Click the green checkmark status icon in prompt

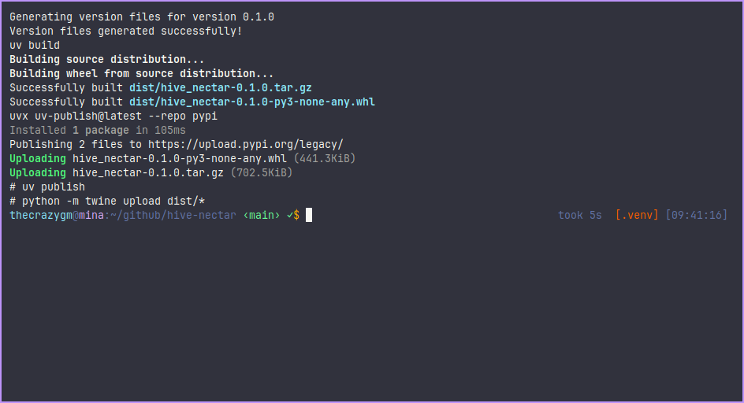coord(289,215)
